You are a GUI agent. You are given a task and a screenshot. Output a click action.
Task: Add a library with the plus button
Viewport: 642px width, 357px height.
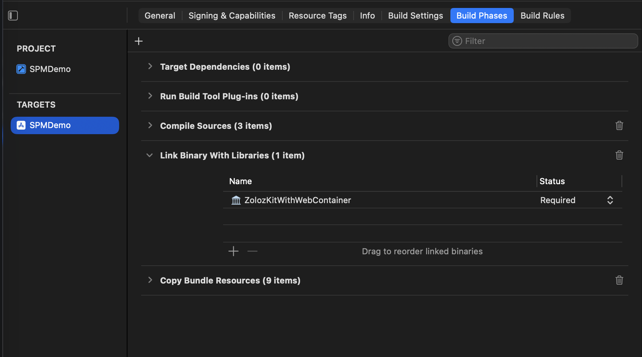pyautogui.click(x=233, y=251)
